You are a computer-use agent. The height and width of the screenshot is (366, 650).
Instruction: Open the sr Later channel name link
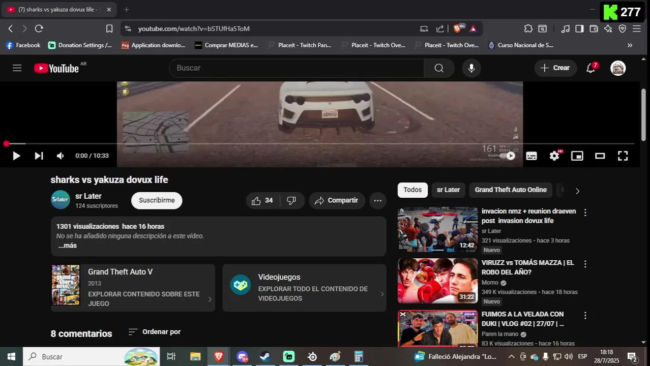click(x=88, y=196)
